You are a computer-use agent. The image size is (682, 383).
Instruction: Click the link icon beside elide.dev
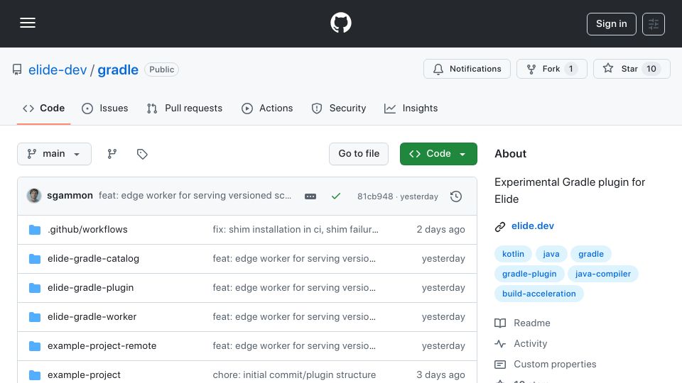coord(500,226)
